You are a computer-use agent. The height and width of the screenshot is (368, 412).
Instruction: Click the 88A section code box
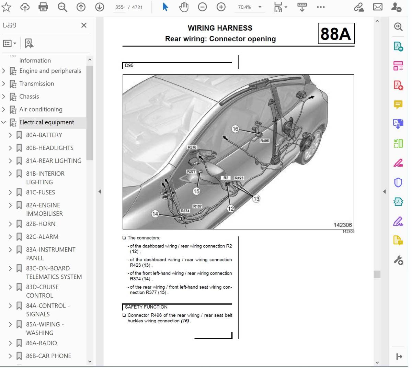tap(336, 34)
